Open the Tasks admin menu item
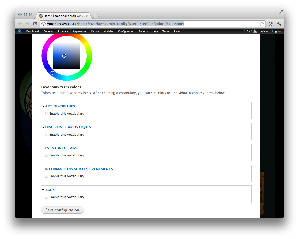 tap(166, 31)
